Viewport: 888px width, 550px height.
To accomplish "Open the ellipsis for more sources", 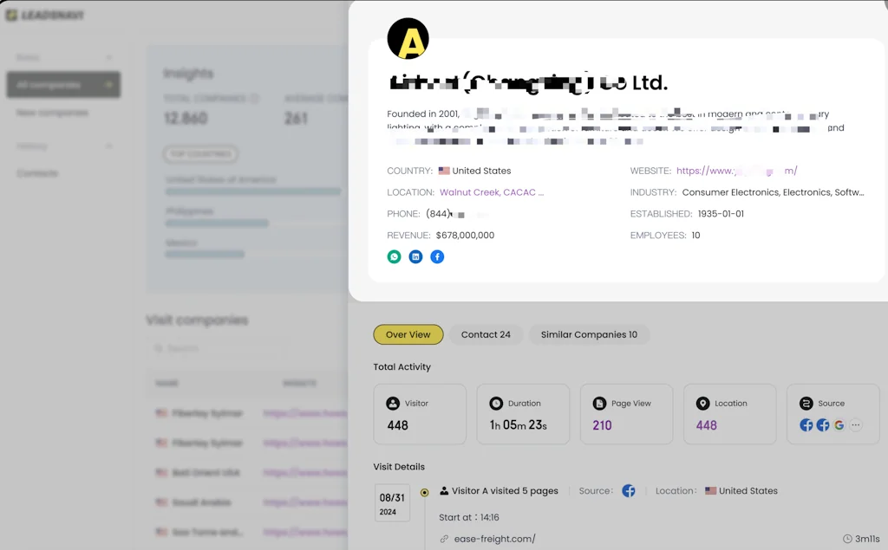I will (856, 425).
